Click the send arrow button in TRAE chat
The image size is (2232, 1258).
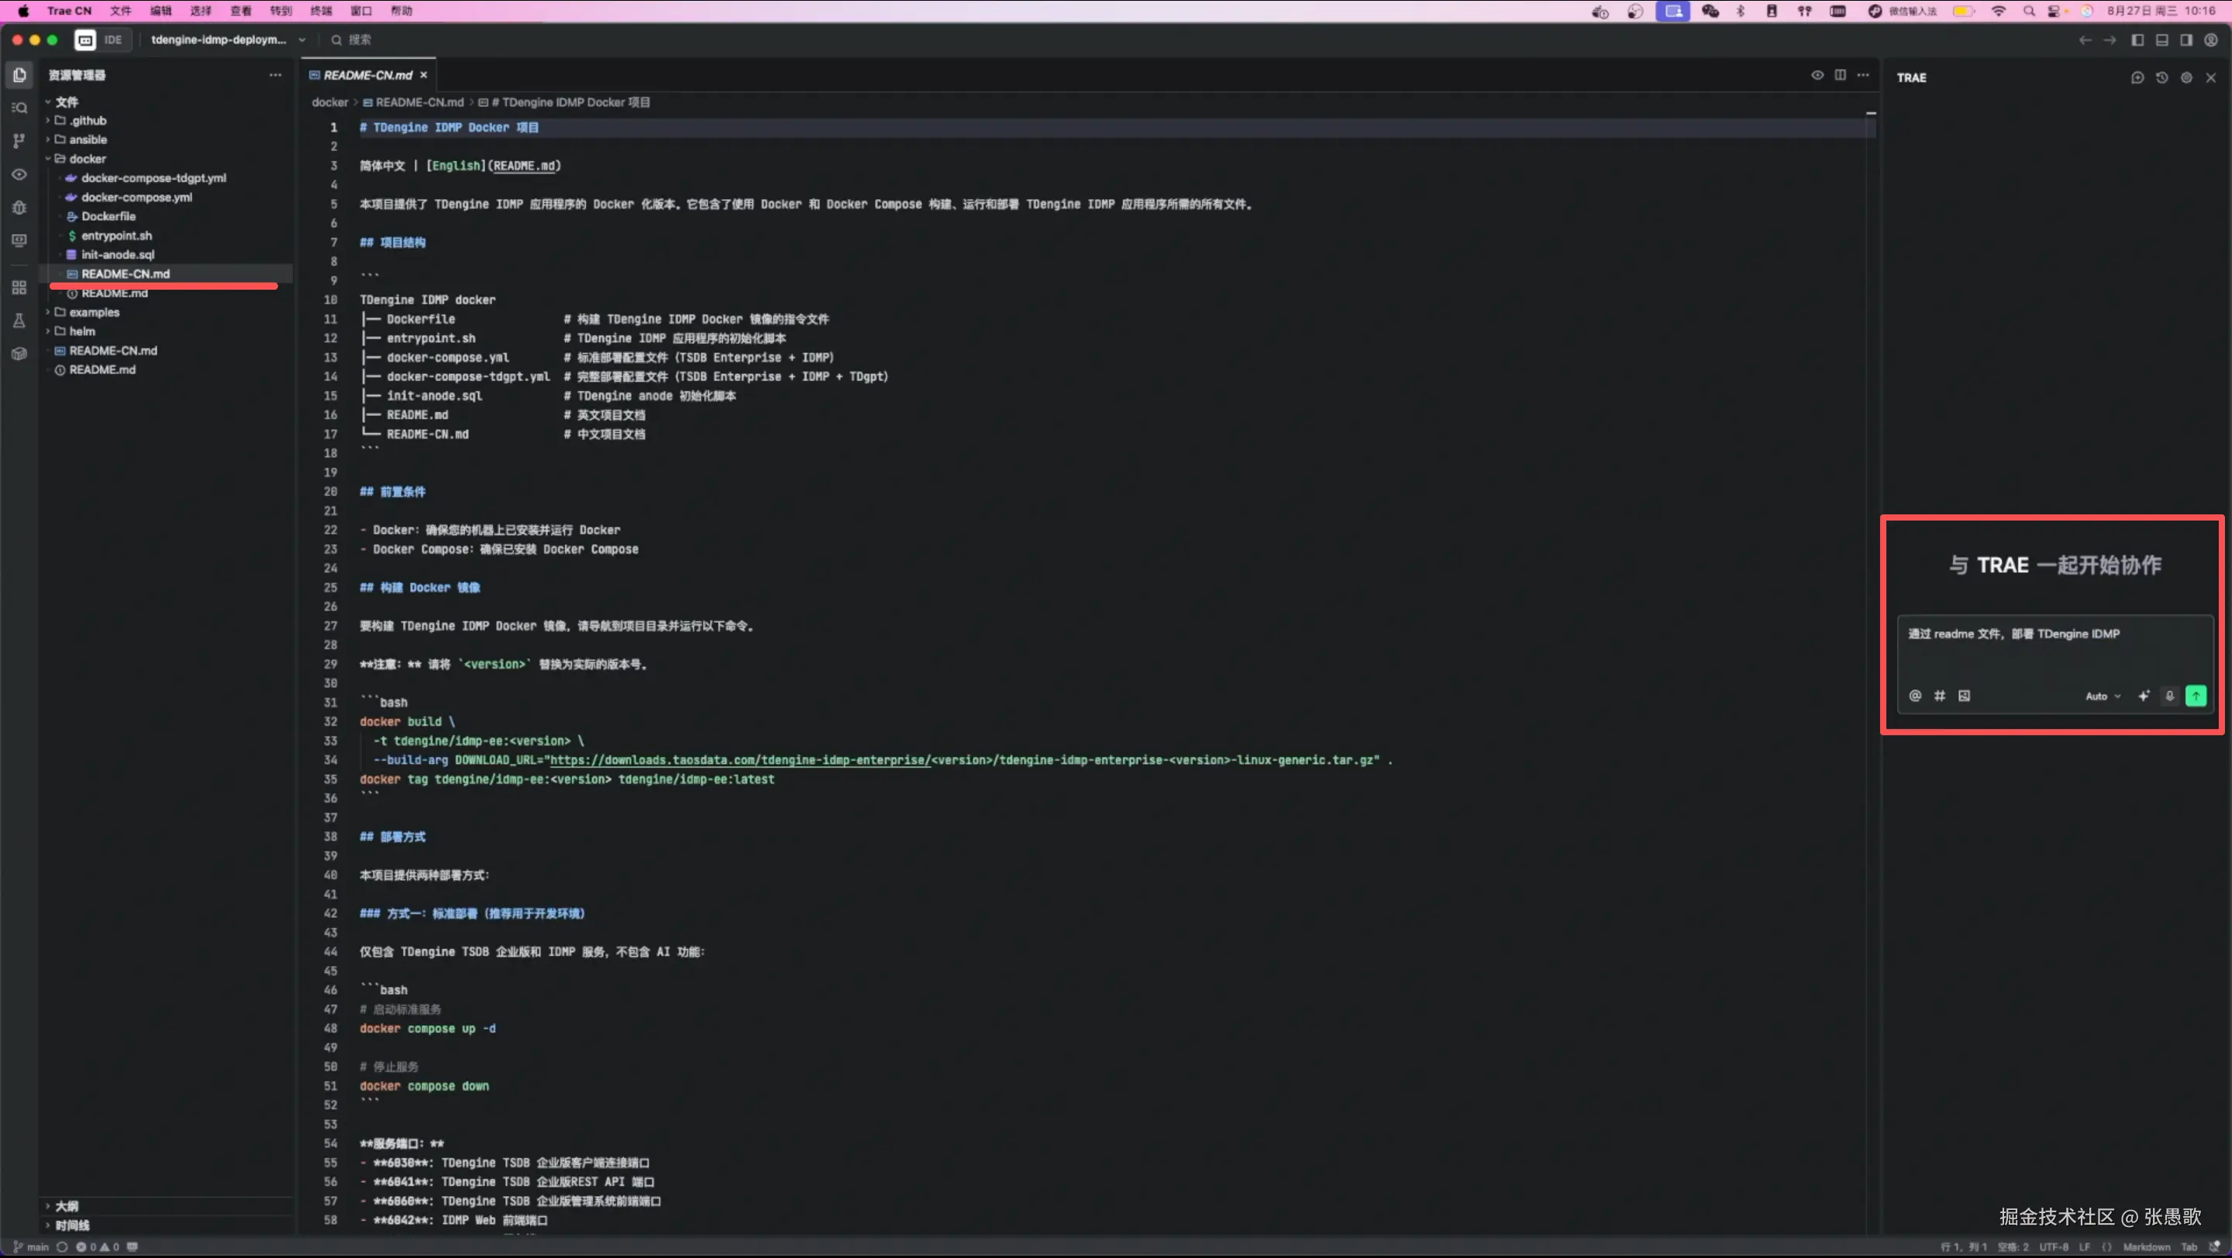click(2196, 696)
